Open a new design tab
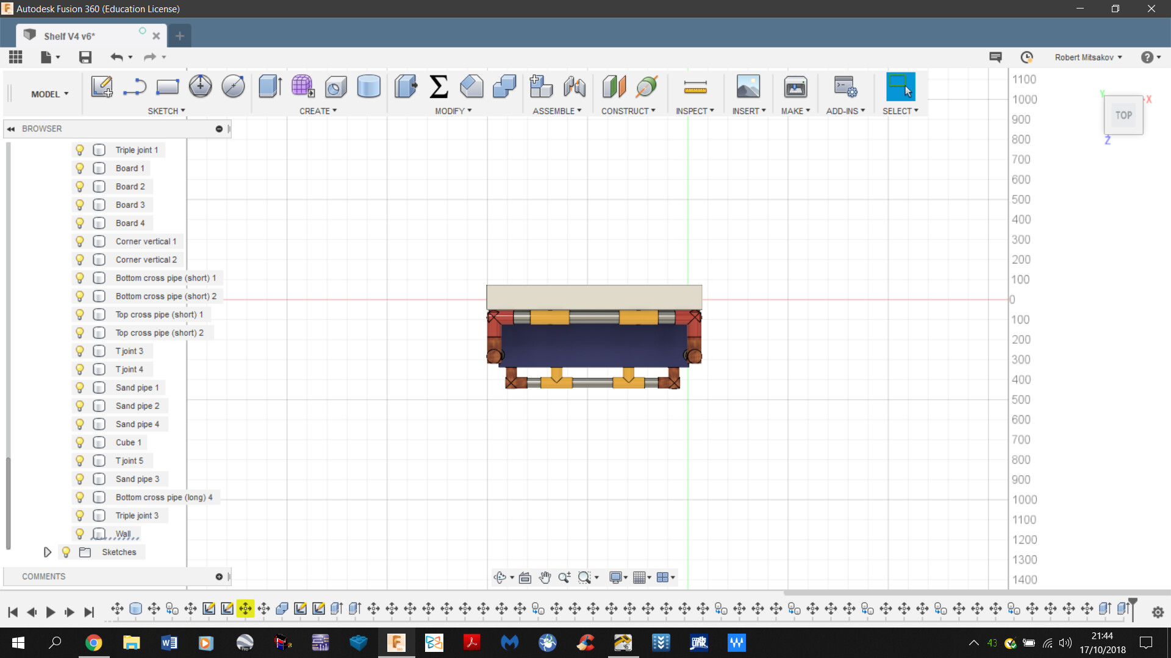 [x=179, y=36]
